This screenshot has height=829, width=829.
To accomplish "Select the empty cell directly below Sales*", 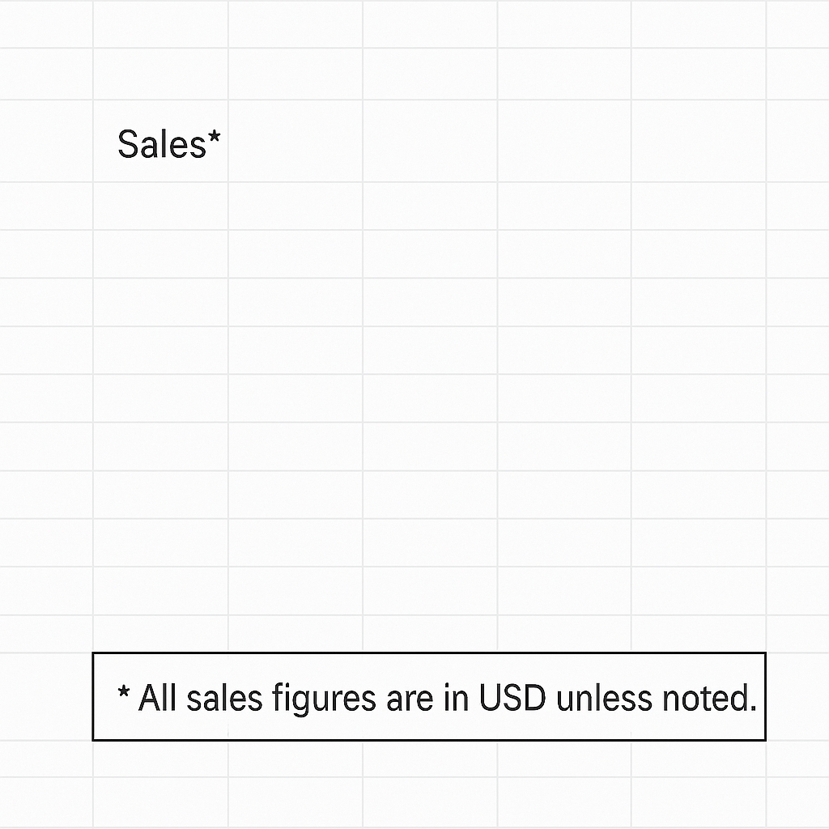I will (x=161, y=206).
